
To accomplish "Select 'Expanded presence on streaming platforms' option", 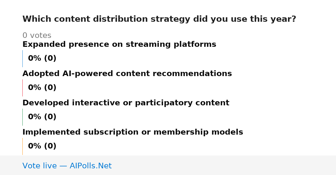I will coord(119,45).
